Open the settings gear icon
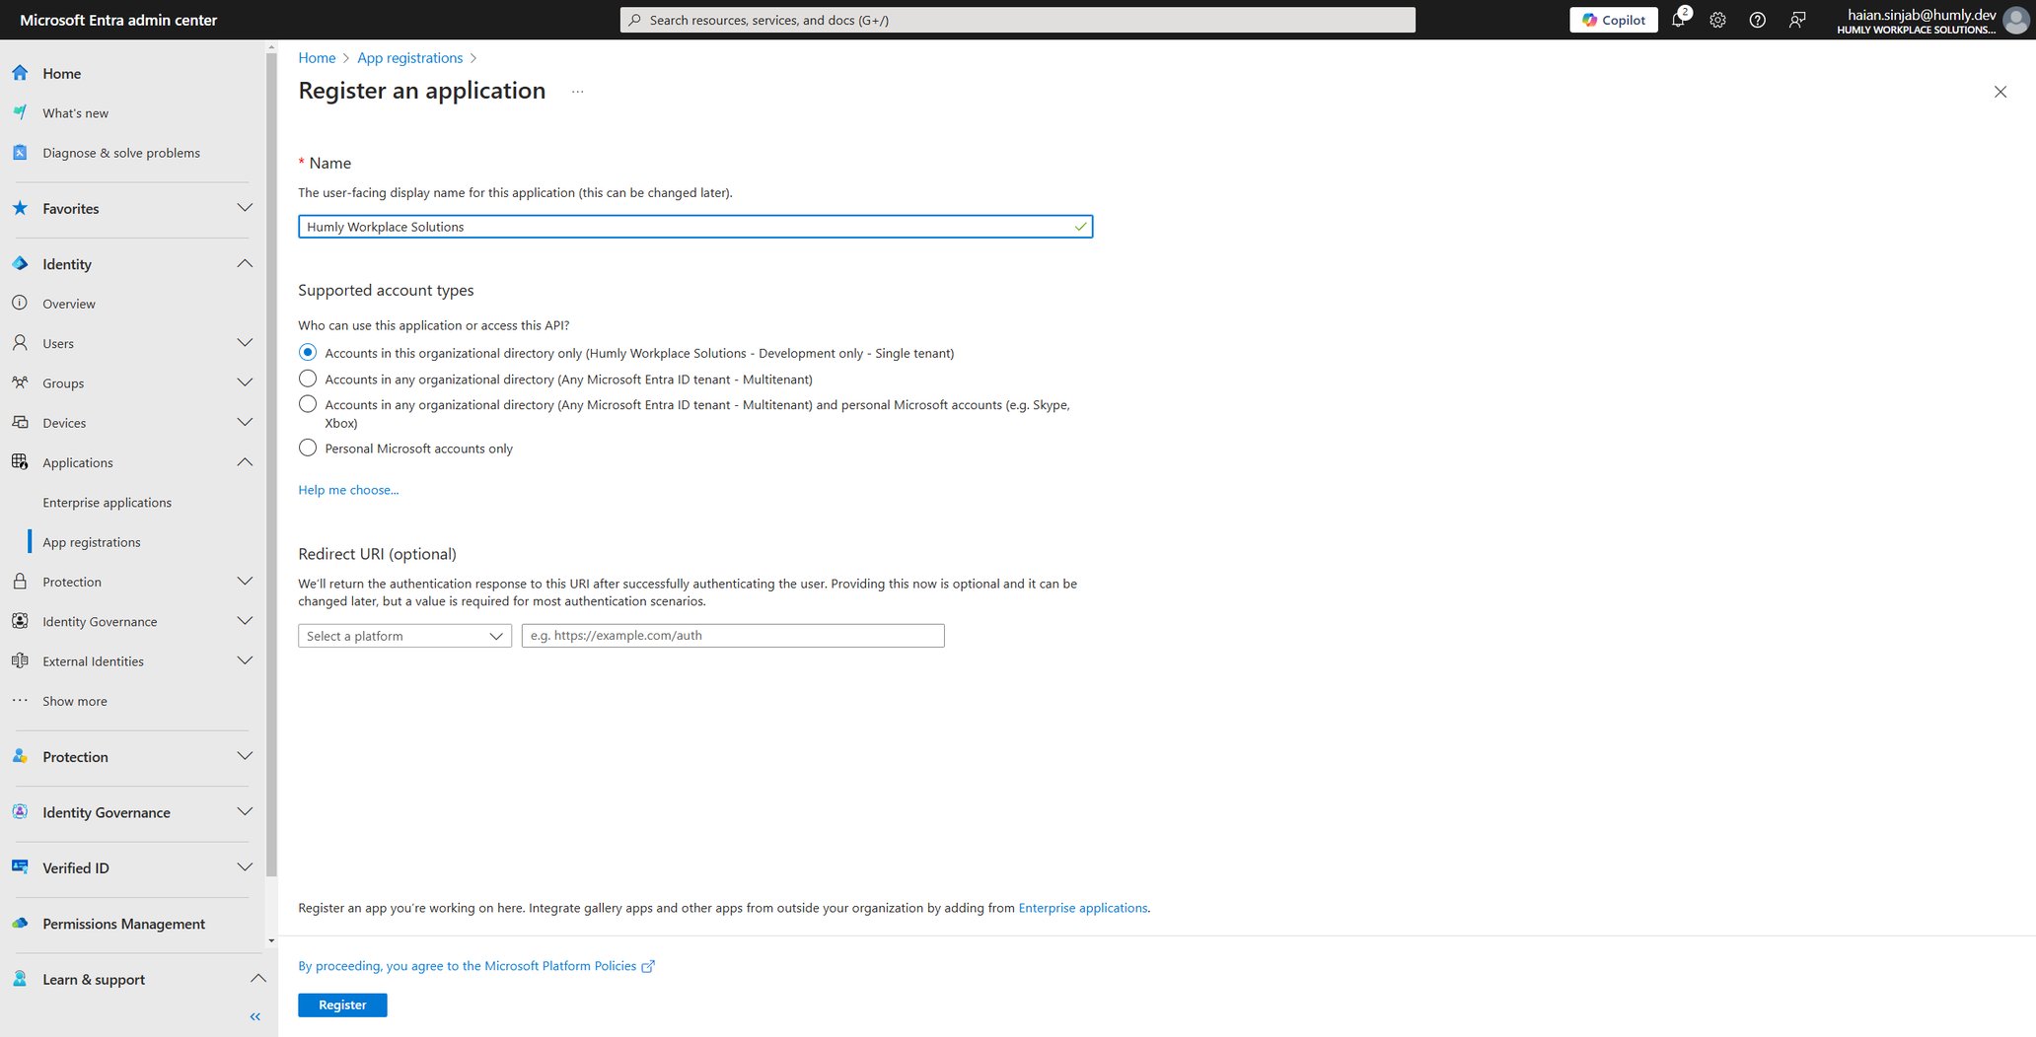The height and width of the screenshot is (1037, 2036). 1717,20
